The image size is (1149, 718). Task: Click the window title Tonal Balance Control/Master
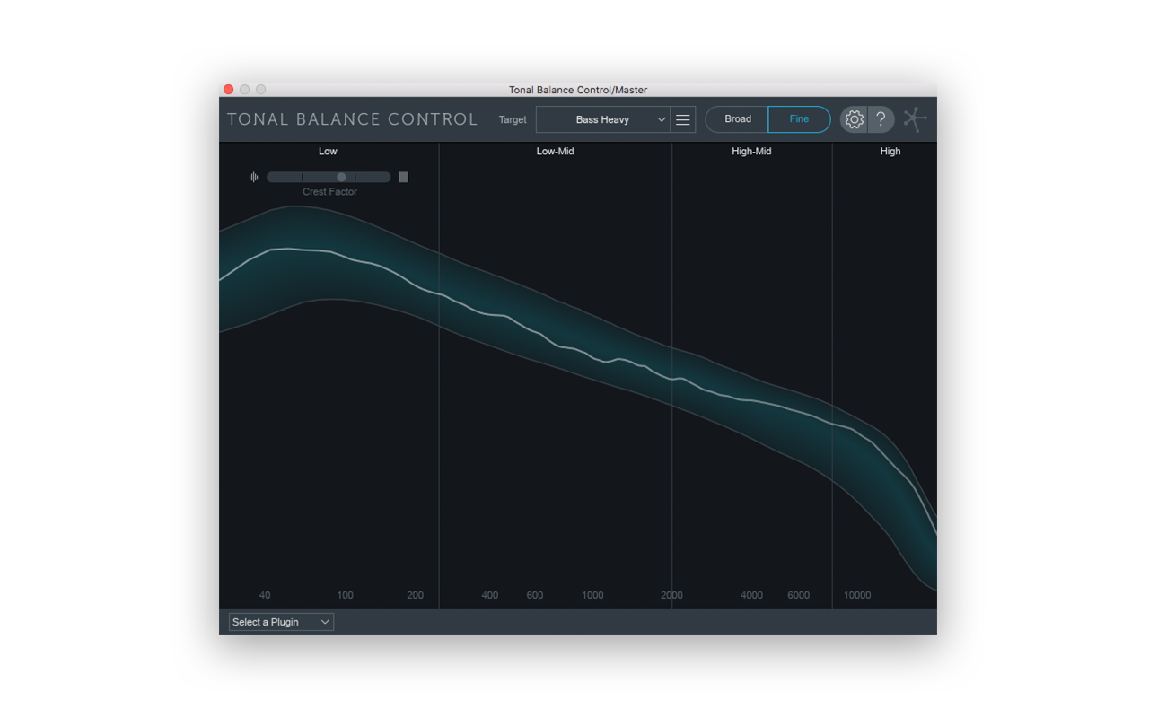click(x=578, y=90)
